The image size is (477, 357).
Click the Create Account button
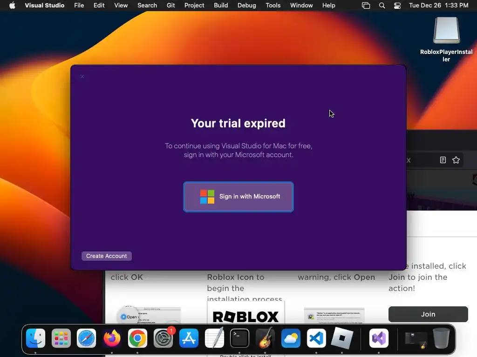point(107,256)
